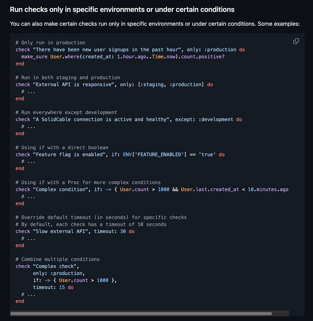The width and height of the screenshot is (313, 321).
Task: Click the horizontal scrollbar thumb under the code
Action: [x=141, y=314]
